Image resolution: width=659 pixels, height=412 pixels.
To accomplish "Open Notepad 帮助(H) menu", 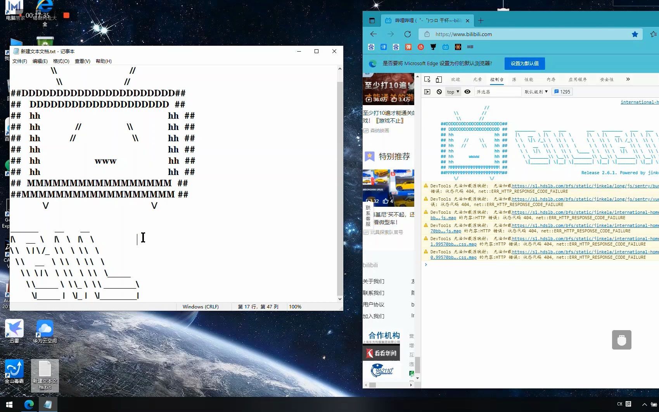I will 104,61.
